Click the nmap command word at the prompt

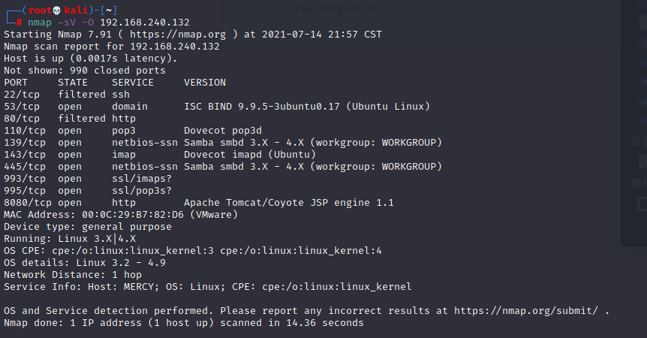tap(40, 23)
